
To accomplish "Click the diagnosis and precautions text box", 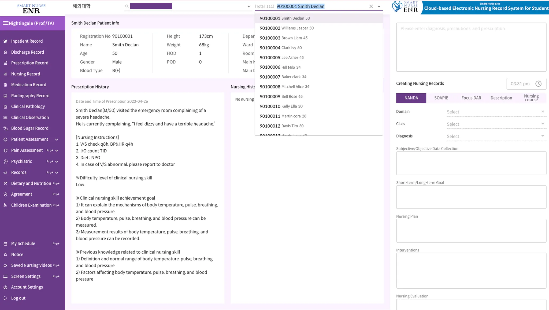I will 471,47.
